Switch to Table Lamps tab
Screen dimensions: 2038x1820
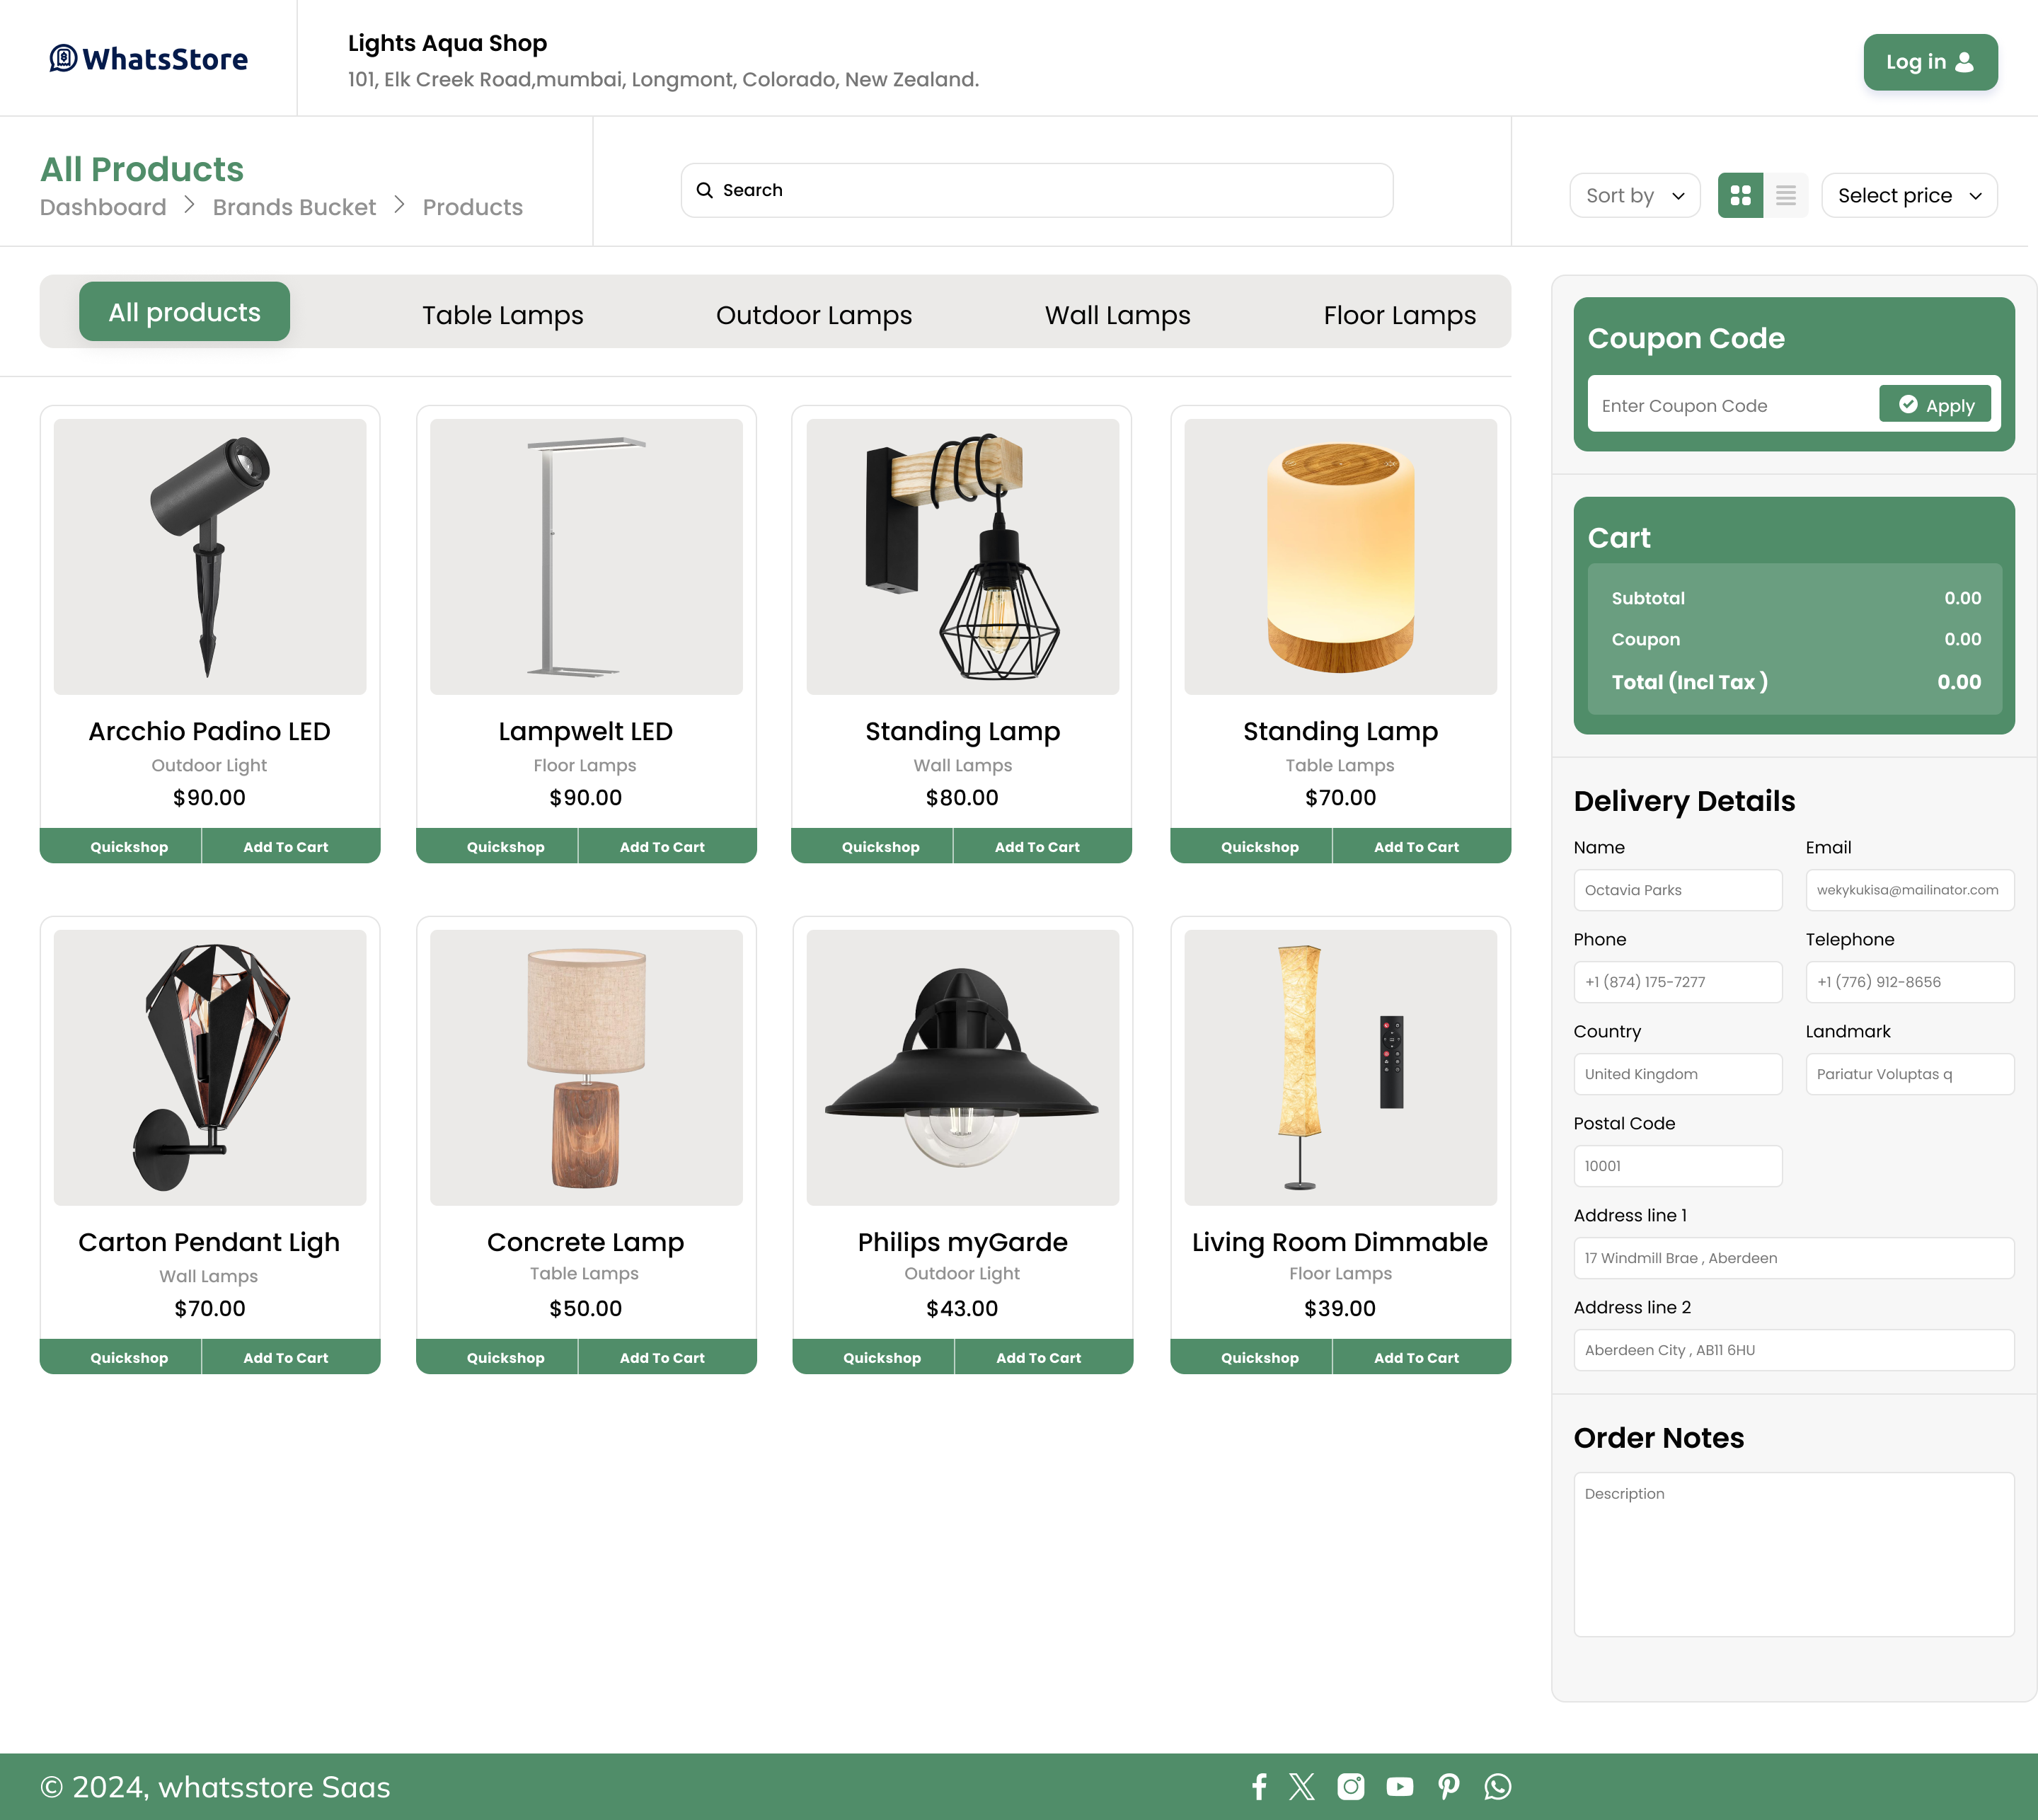(502, 315)
